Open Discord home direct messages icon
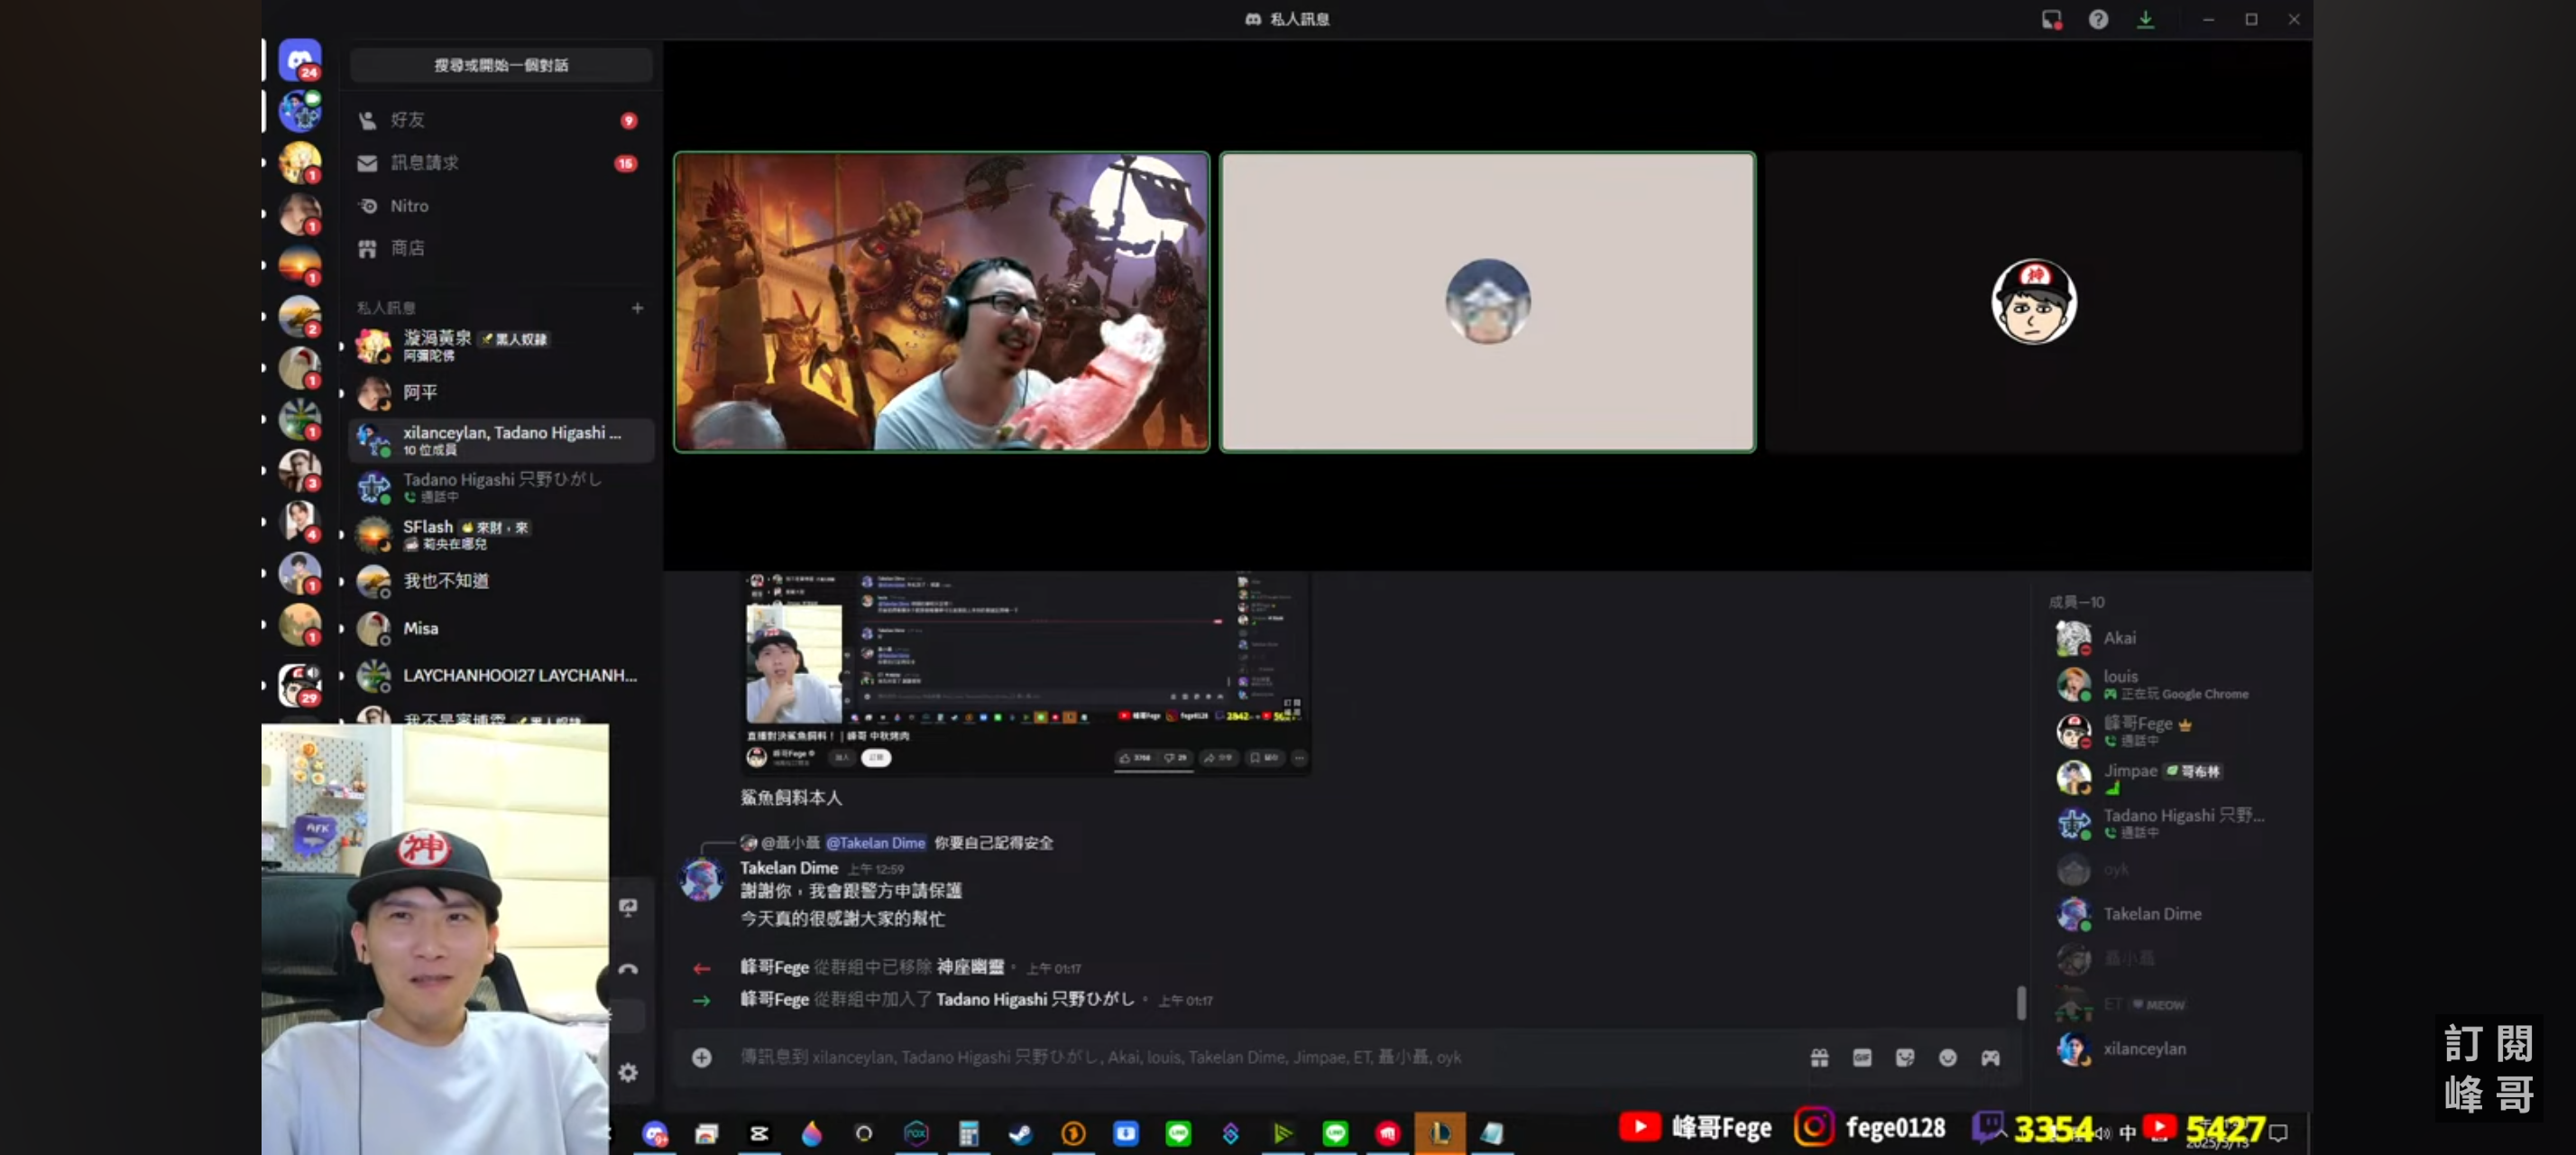Screen dimensions: 2576x1155 coord(299,61)
